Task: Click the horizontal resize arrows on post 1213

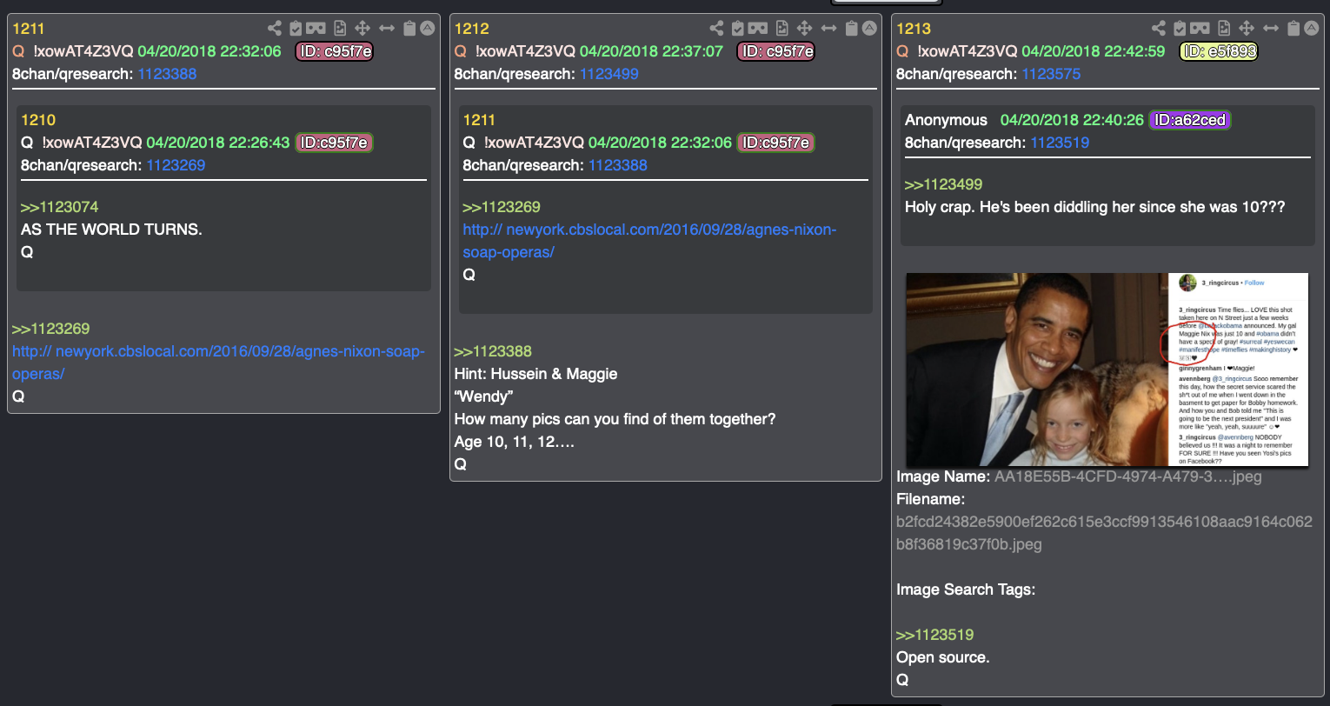Action: pos(1271,28)
